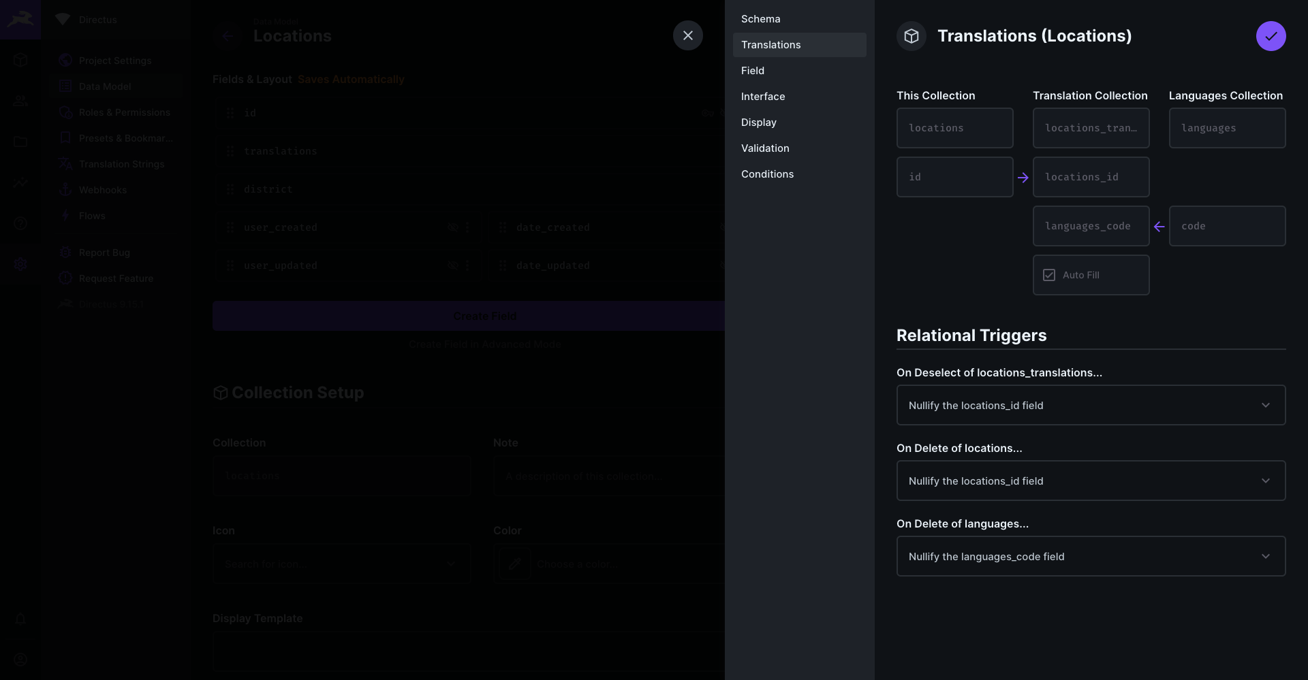The width and height of the screenshot is (1308, 680).
Task: Click Report Bug in background sidebar
Action: pyautogui.click(x=116, y=253)
